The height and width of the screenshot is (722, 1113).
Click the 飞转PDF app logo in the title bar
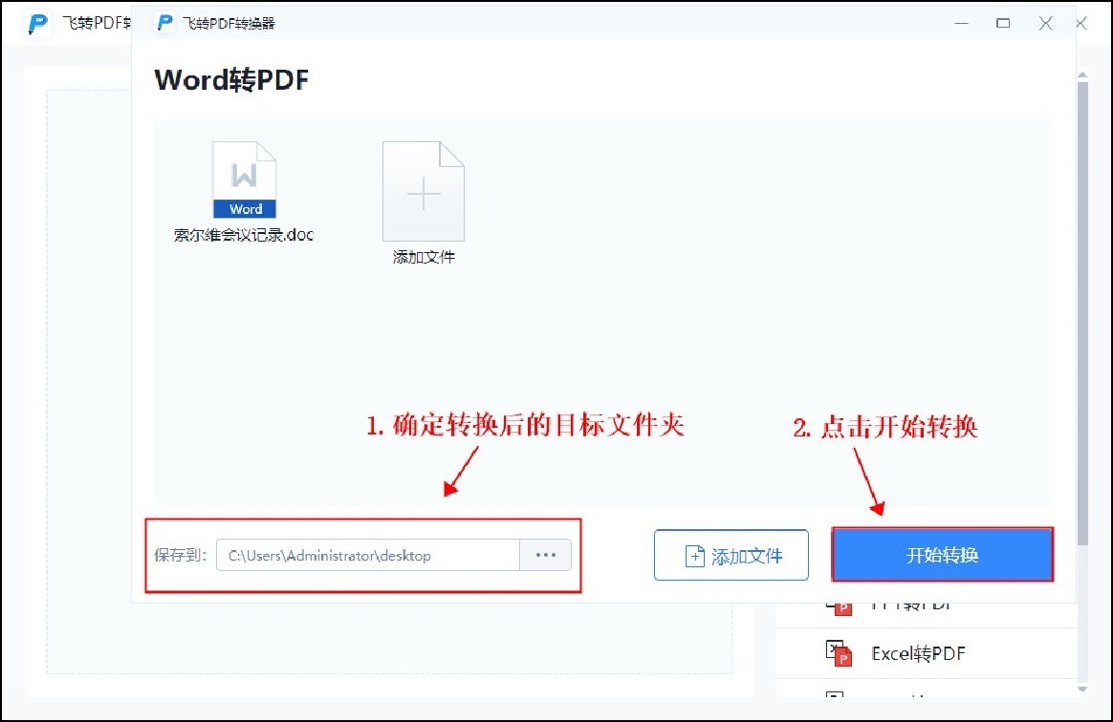click(x=164, y=22)
